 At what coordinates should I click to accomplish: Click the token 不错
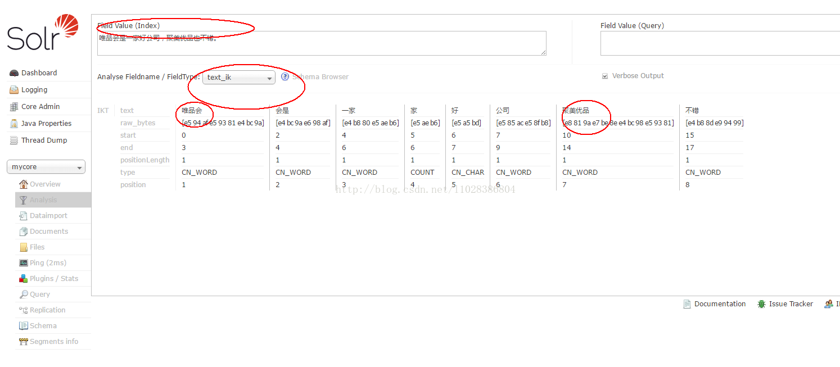tap(692, 111)
